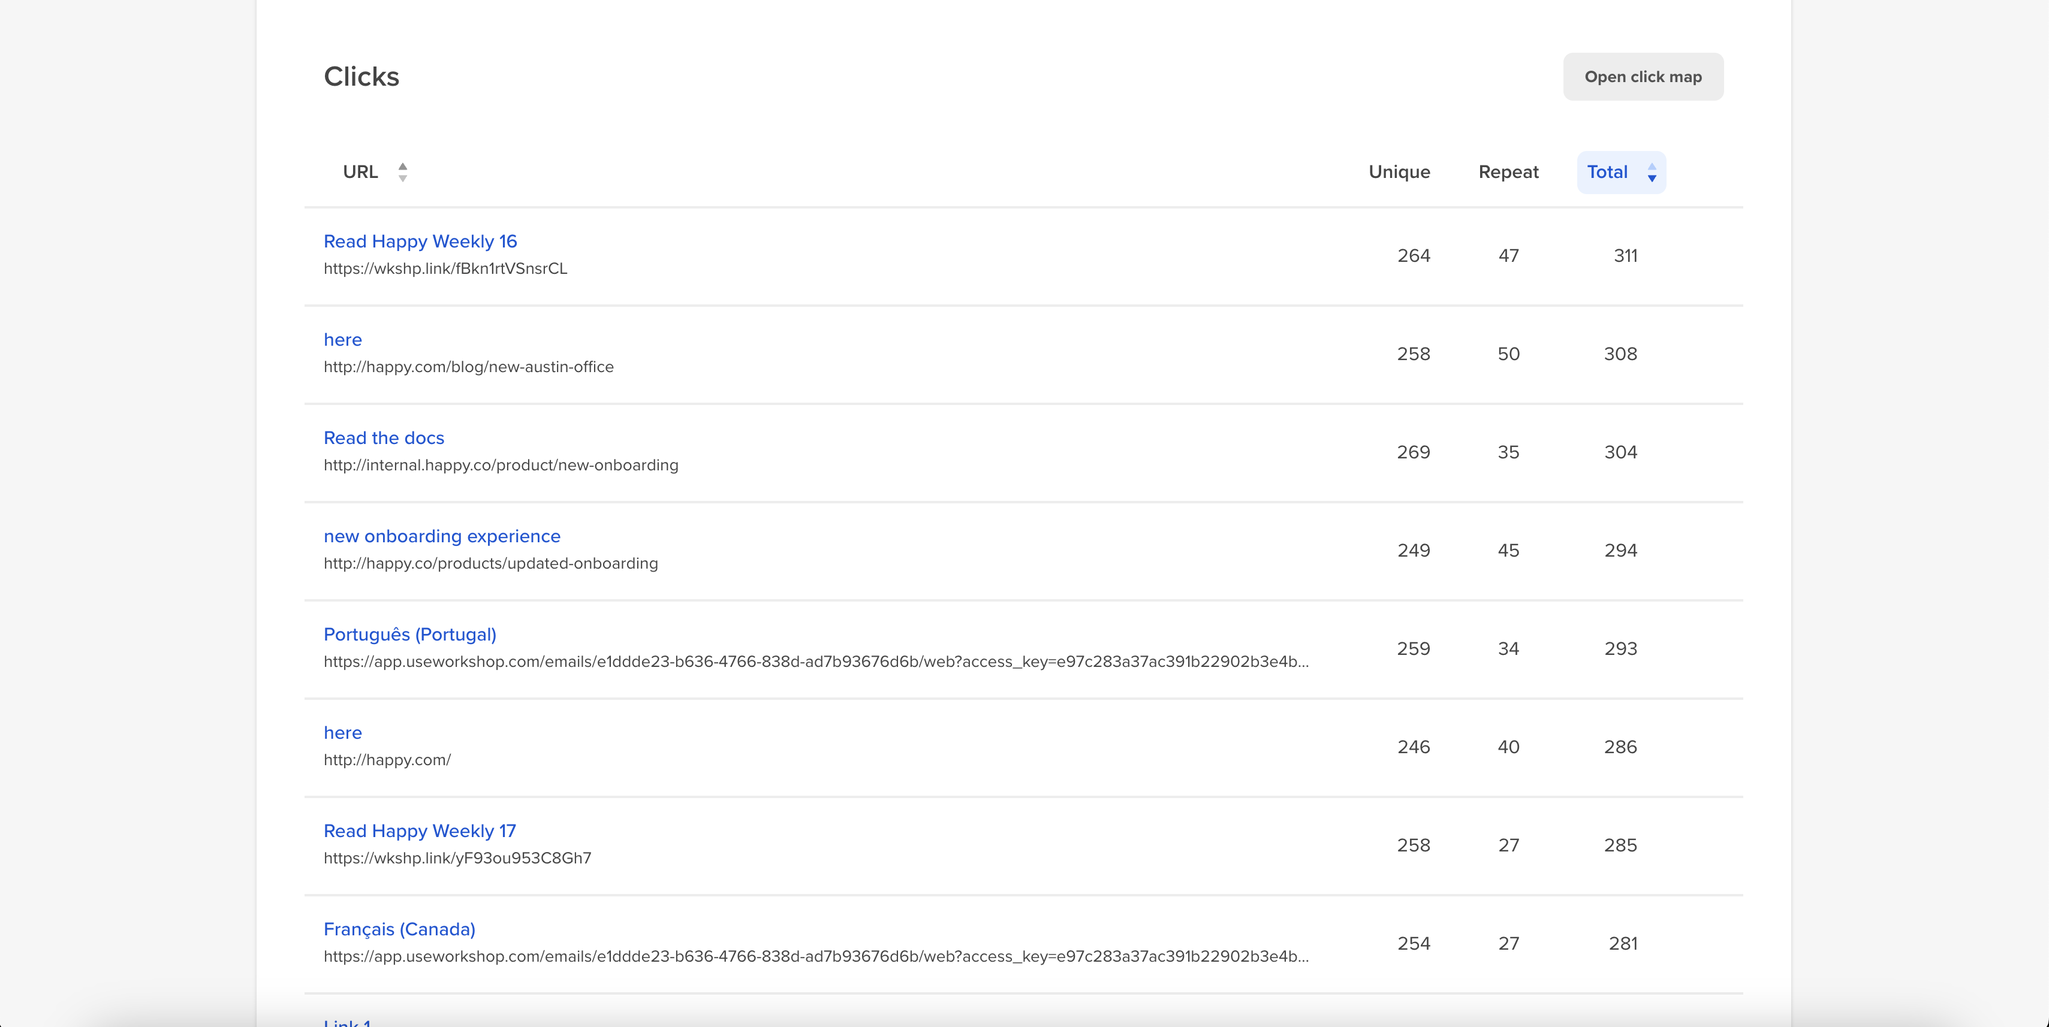This screenshot has height=1027, width=2049.
Task: Click the unique count 249
Action: click(1414, 550)
